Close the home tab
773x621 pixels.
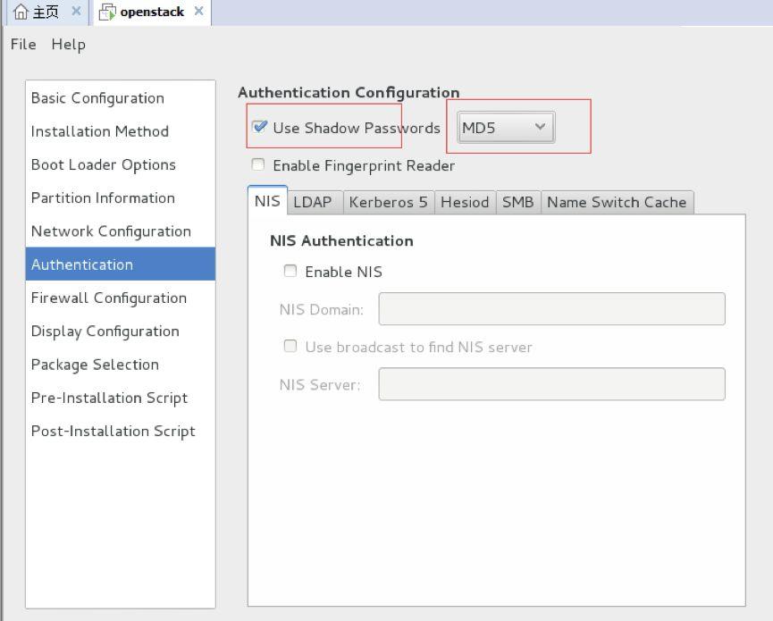76,12
